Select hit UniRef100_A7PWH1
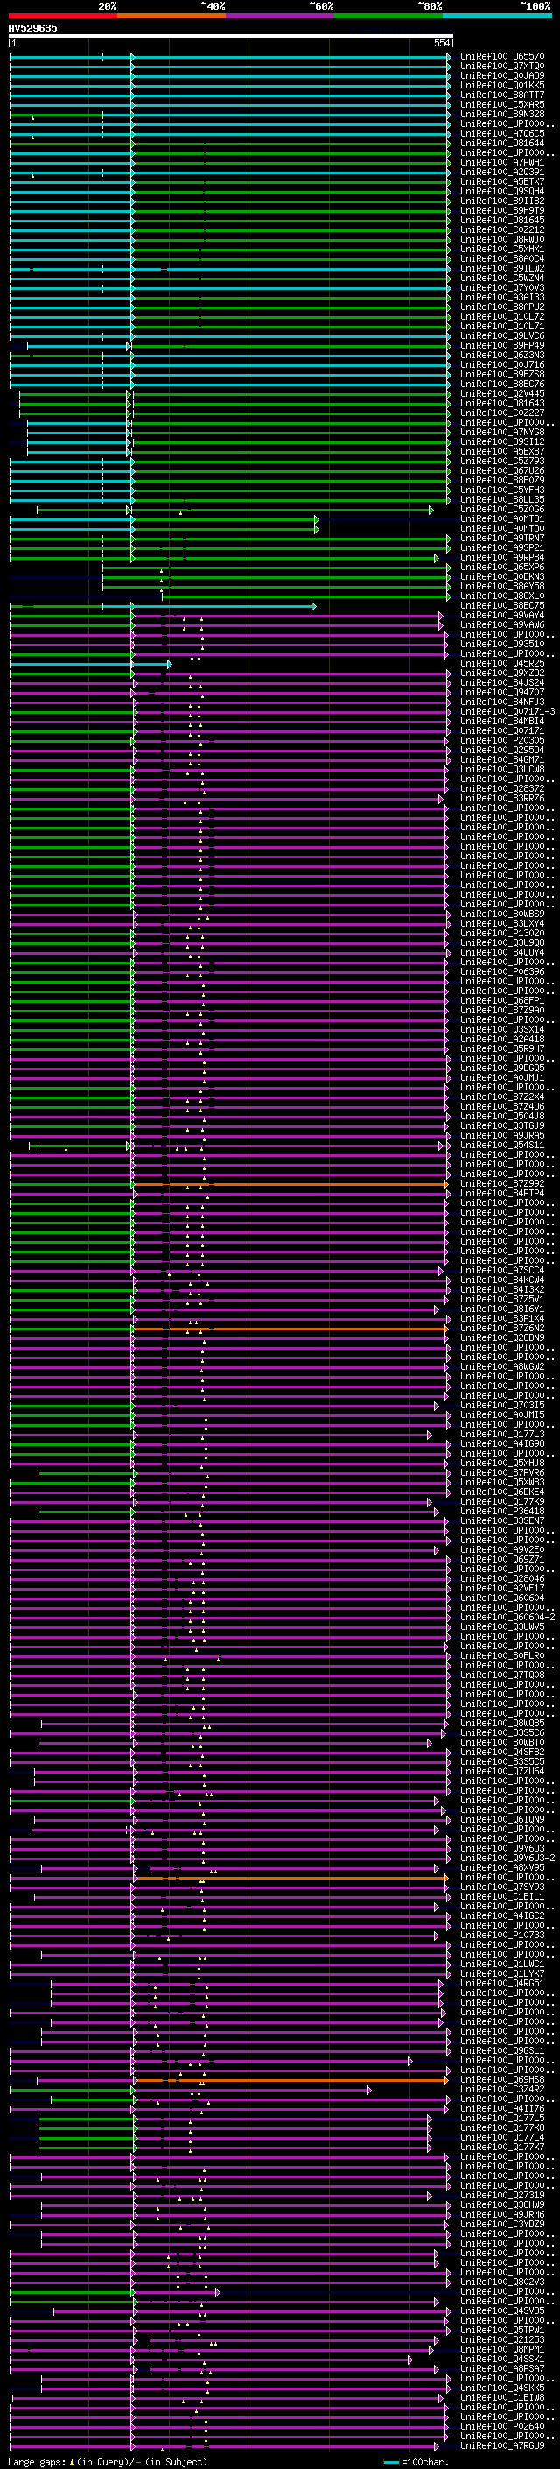The height and width of the screenshot is (2469, 560). pyautogui.click(x=502, y=163)
